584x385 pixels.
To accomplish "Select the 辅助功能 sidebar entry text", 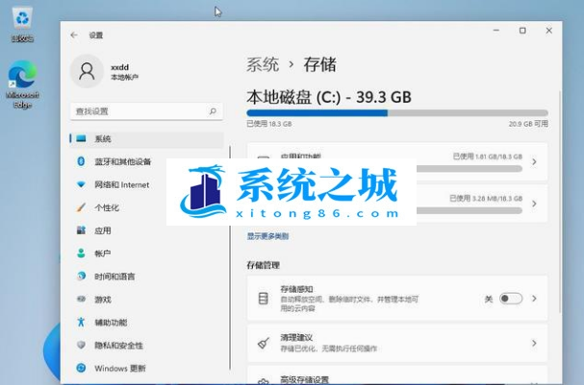I will pos(111,323).
